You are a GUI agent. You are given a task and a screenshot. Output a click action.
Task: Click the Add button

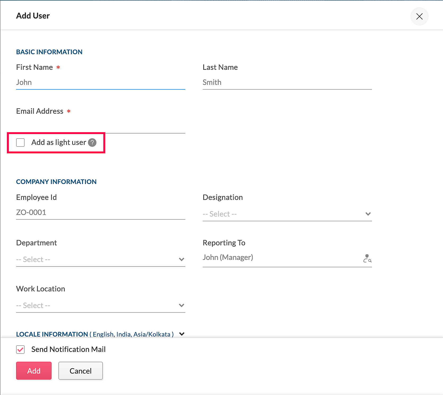(34, 371)
